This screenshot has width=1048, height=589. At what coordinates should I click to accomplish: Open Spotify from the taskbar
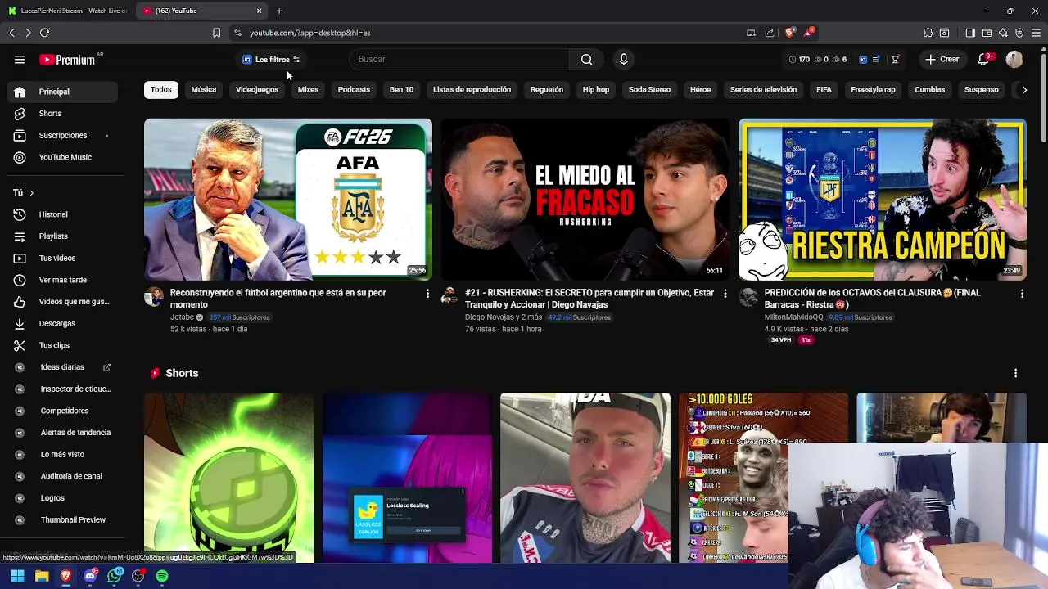pyautogui.click(x=162, y=577)
